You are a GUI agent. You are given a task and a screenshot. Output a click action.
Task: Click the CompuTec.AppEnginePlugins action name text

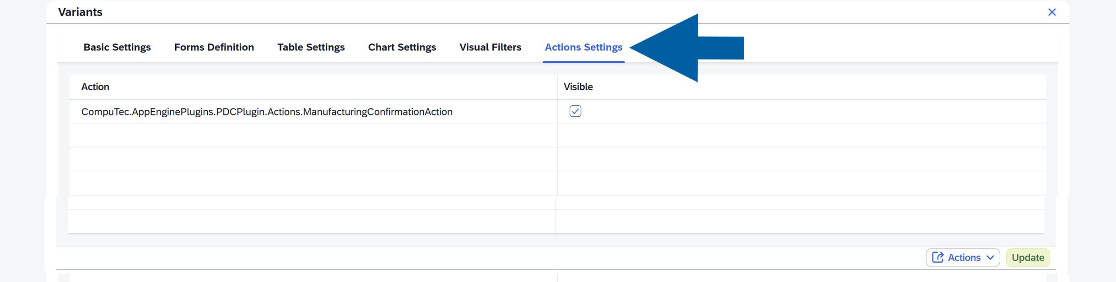point(267,111)
